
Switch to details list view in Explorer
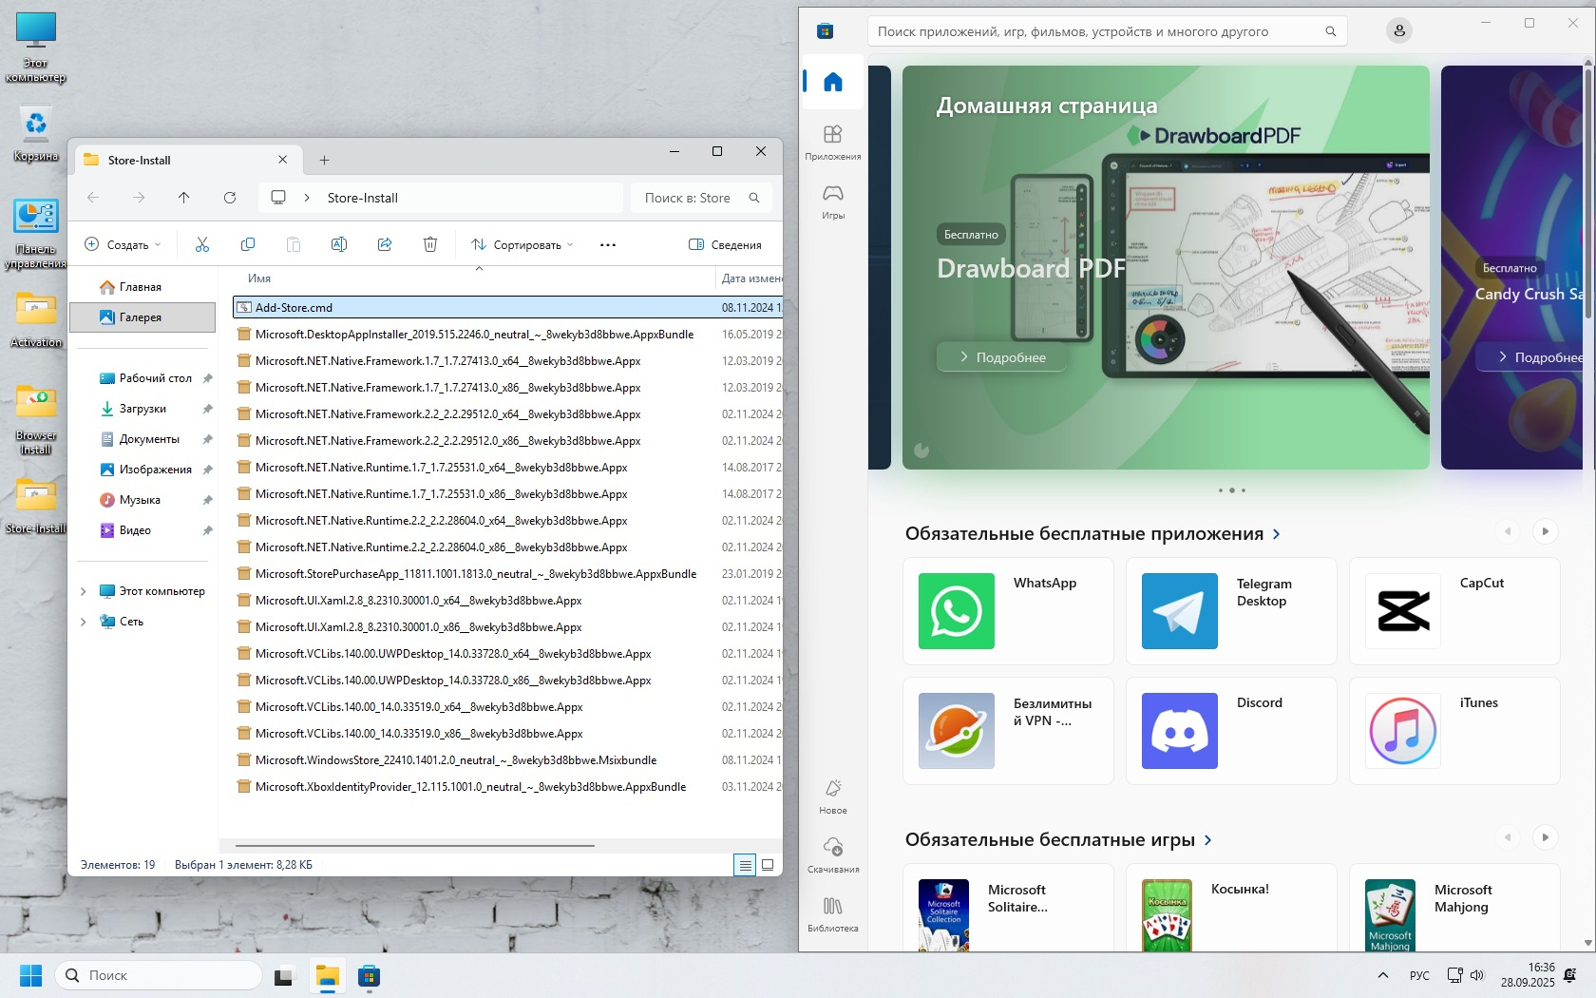745,865
